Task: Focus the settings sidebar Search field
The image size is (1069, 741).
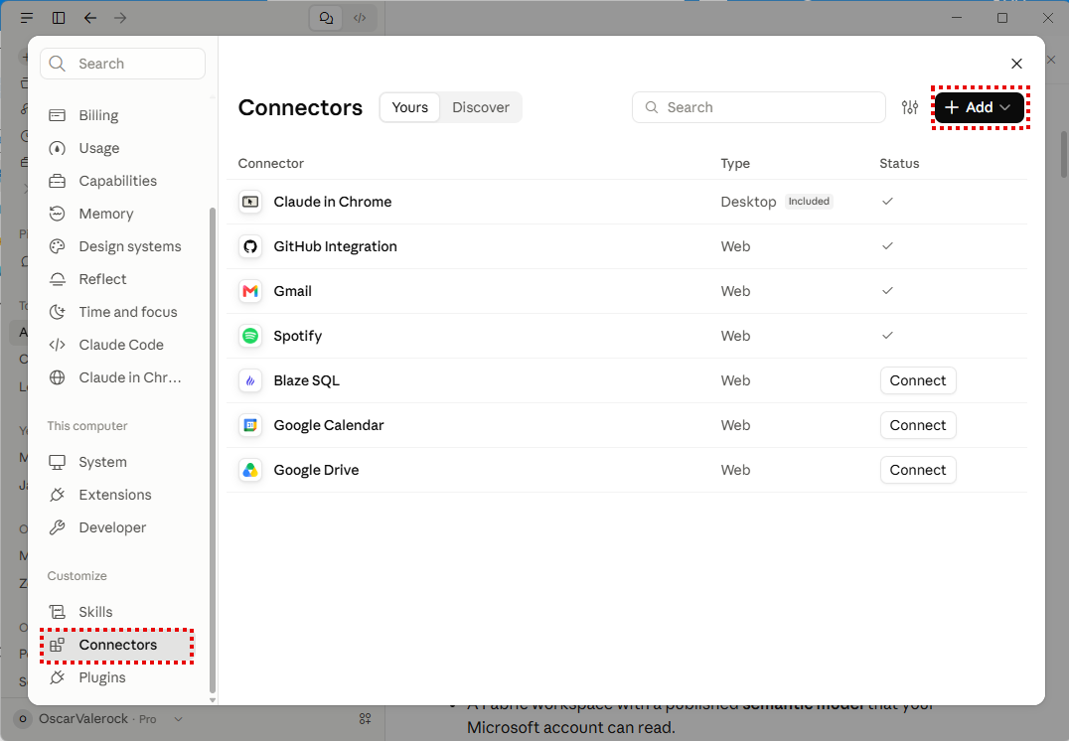Action: point(123,64)
